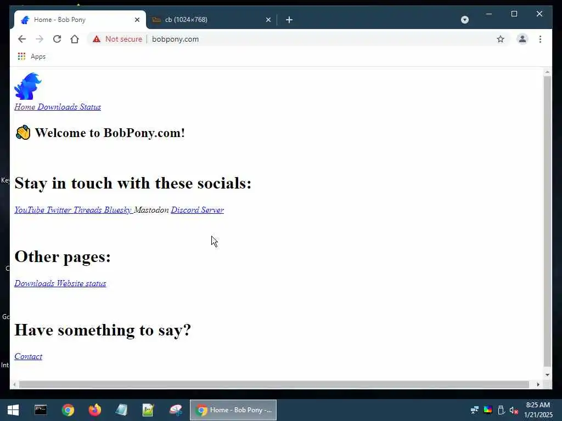Open the Contact link
Image resolution: width=562 pixels, height=421 pixels.
[29, 356]
